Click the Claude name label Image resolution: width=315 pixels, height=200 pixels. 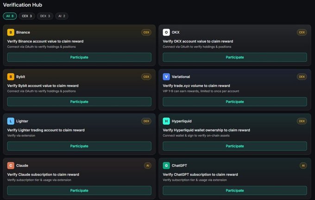[x=22, y=165]
